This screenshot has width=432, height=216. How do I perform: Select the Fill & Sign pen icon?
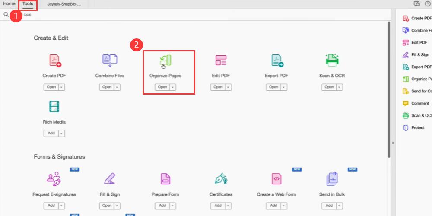point(110,178)
